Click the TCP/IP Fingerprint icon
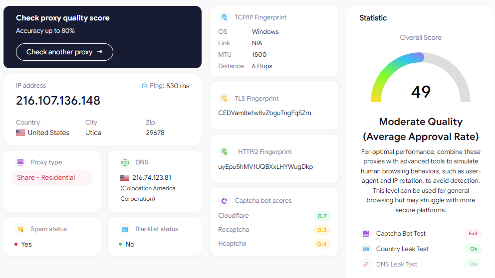Image resolution: width=495 pixels, height=278 pixels. pyautogui.click(x=224, y=17)
